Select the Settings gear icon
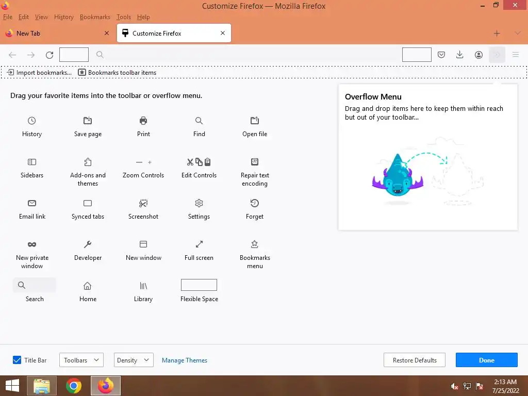 199,203
